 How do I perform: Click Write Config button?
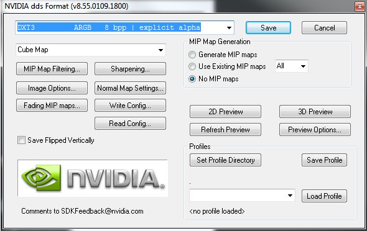coord(130,106)
